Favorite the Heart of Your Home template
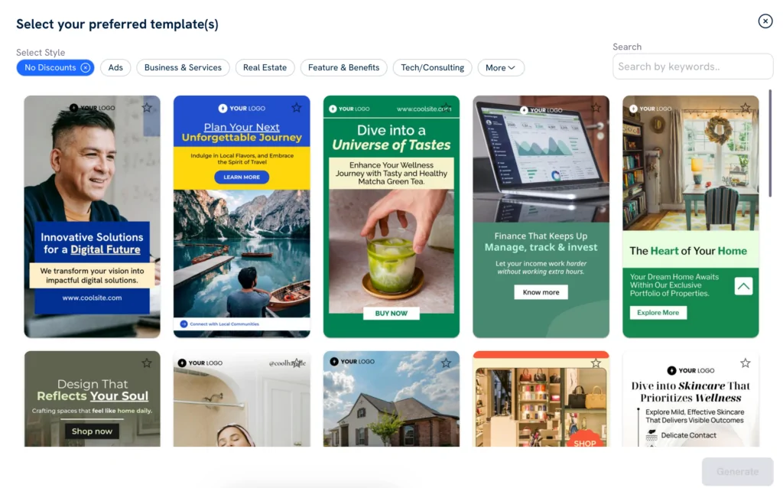The image size is (783, 488). (x=745, y=107)
